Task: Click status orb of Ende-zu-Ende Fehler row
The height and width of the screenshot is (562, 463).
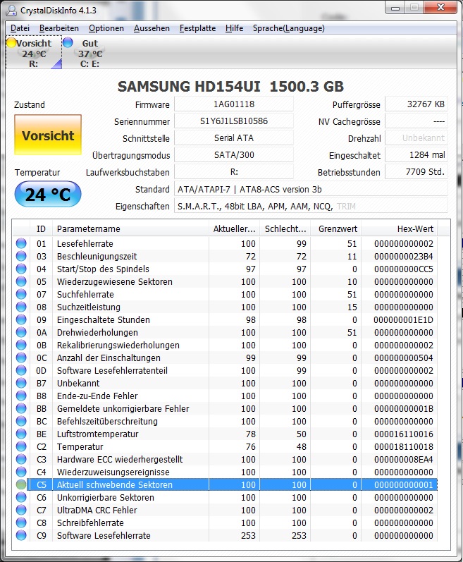Action: click(21, 396)
